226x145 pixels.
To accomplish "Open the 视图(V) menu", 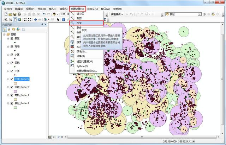I will [30, 9].
